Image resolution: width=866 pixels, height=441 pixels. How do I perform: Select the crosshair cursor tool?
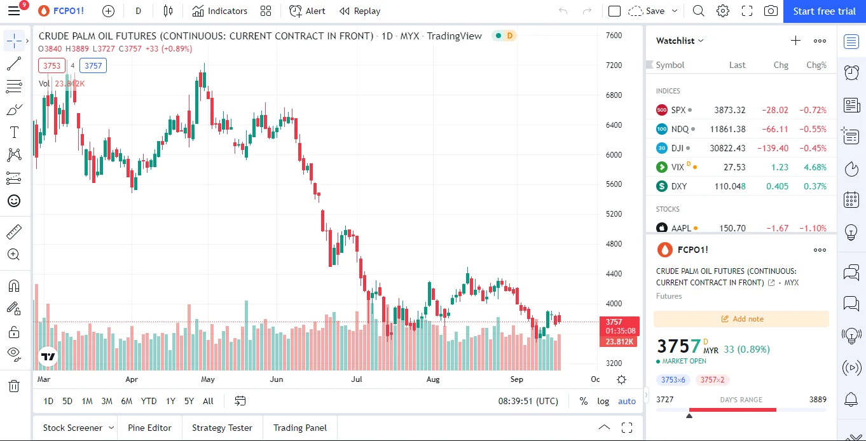tap(14, 41)
